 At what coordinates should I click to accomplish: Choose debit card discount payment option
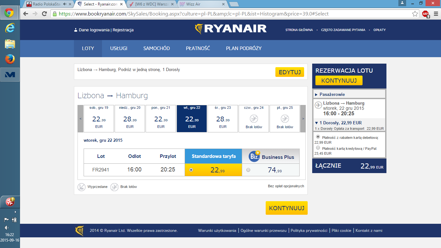pos(318,137)
